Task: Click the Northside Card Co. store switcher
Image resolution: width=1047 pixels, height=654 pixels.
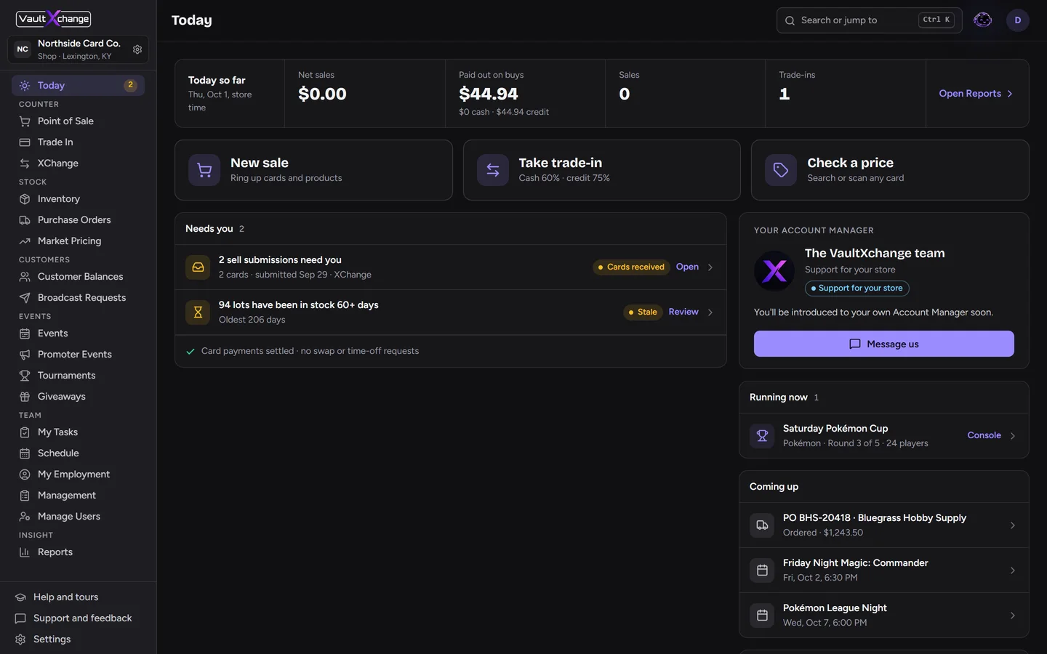Action: pos(78,49)
